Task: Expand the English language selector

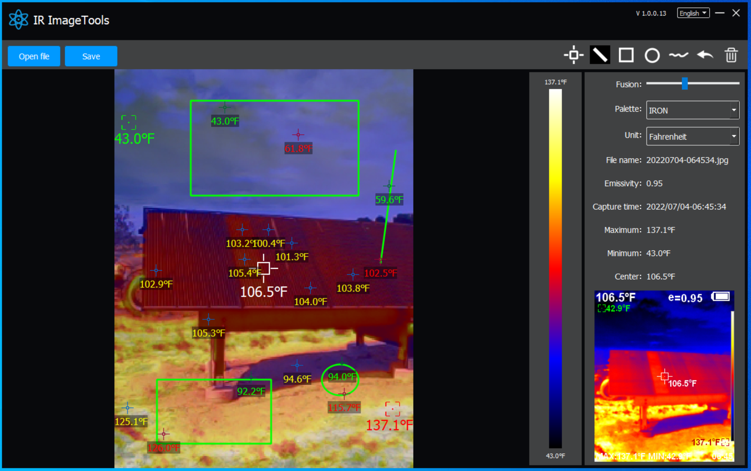Action: (693, 13)
